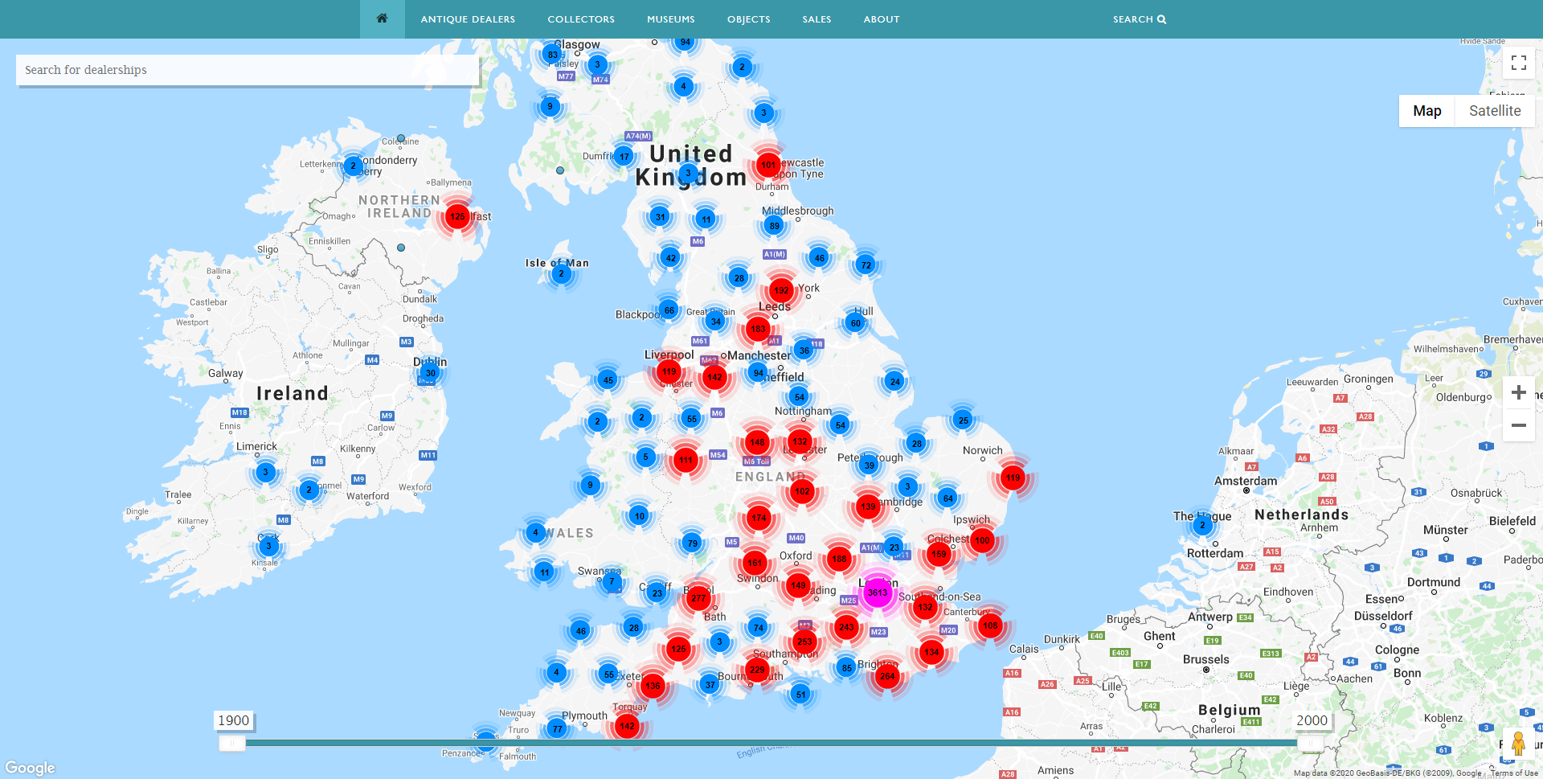Viewport: 1543px width, 779px height.
Task: Click the red Belfast cluster marker 125
Action: coord(457,216)
